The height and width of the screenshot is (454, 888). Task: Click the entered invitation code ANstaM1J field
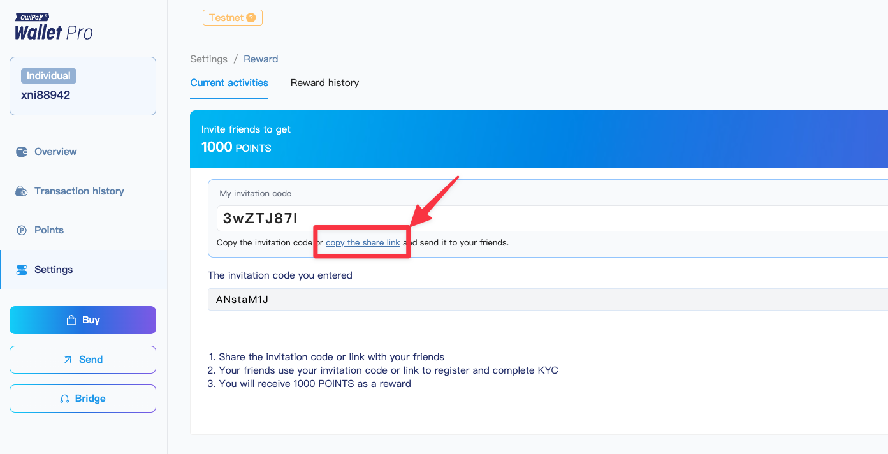(548, 299)
